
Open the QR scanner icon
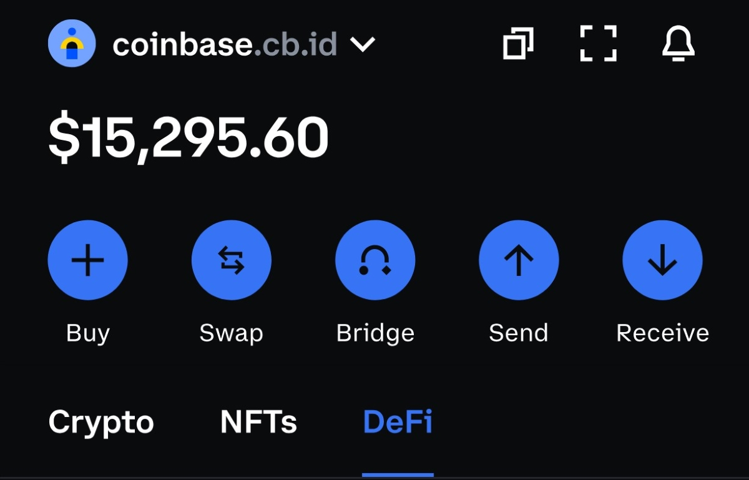[x=599, y=43]
